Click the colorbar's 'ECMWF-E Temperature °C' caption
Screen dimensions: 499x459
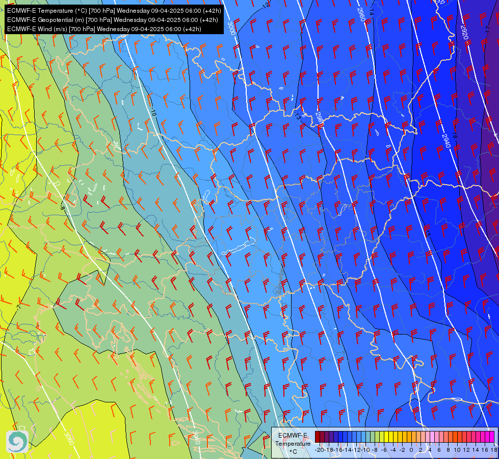tap(293, 443)
